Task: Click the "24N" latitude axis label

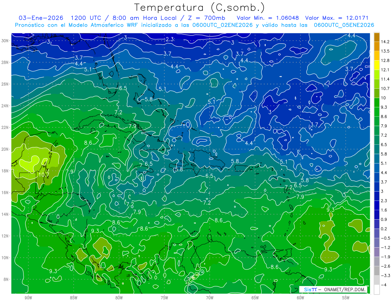Action: click(x=6, y=106)
